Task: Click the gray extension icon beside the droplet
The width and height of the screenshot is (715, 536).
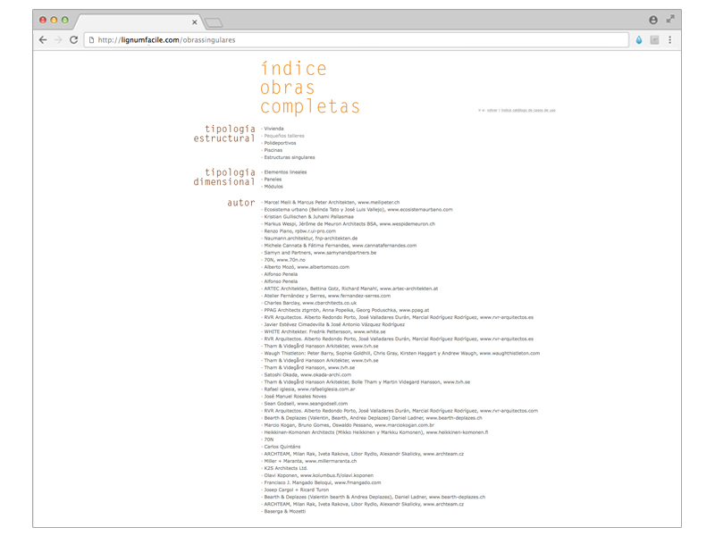Action: 654,40
